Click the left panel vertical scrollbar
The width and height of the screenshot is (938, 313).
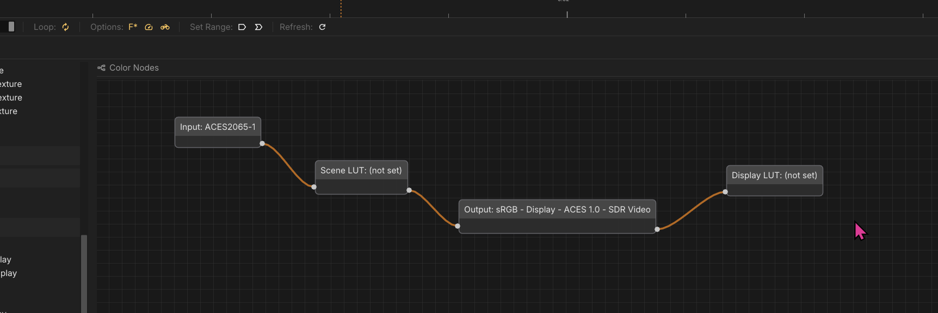[84, 272]
